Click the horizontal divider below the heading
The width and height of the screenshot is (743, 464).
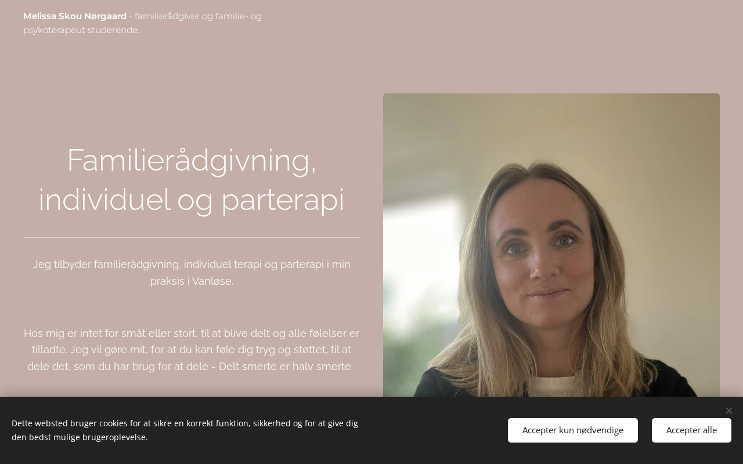tap(192, 237)
